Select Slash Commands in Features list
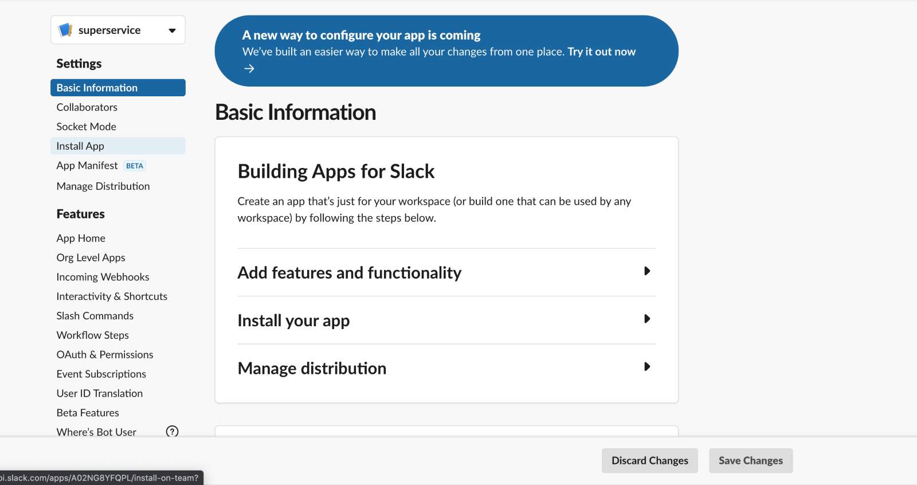 click(x=95, y=316)
